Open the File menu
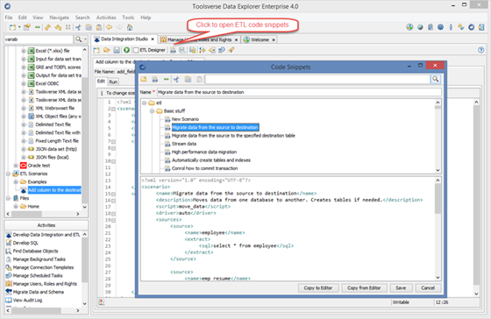 (9, 18)
